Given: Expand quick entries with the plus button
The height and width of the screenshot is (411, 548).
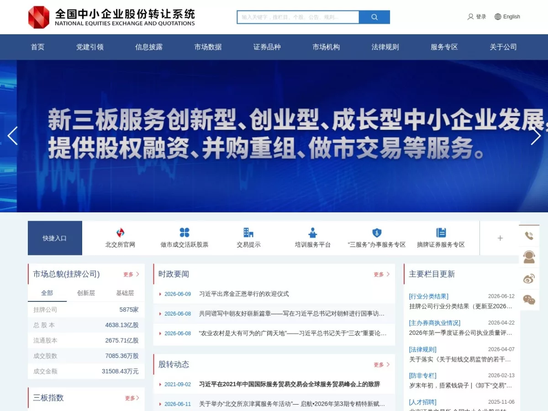Looking at the screenshot, I should coord(500,238).
